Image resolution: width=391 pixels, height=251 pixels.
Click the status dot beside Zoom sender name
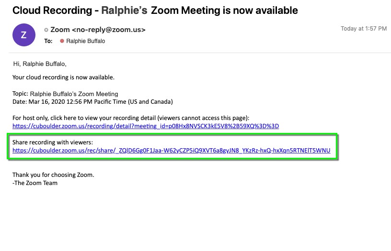(46, 30)
